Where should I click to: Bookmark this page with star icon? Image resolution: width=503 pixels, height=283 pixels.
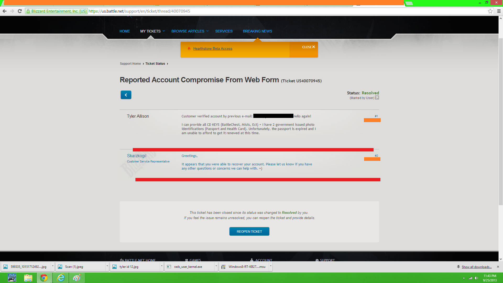point(490,11)
